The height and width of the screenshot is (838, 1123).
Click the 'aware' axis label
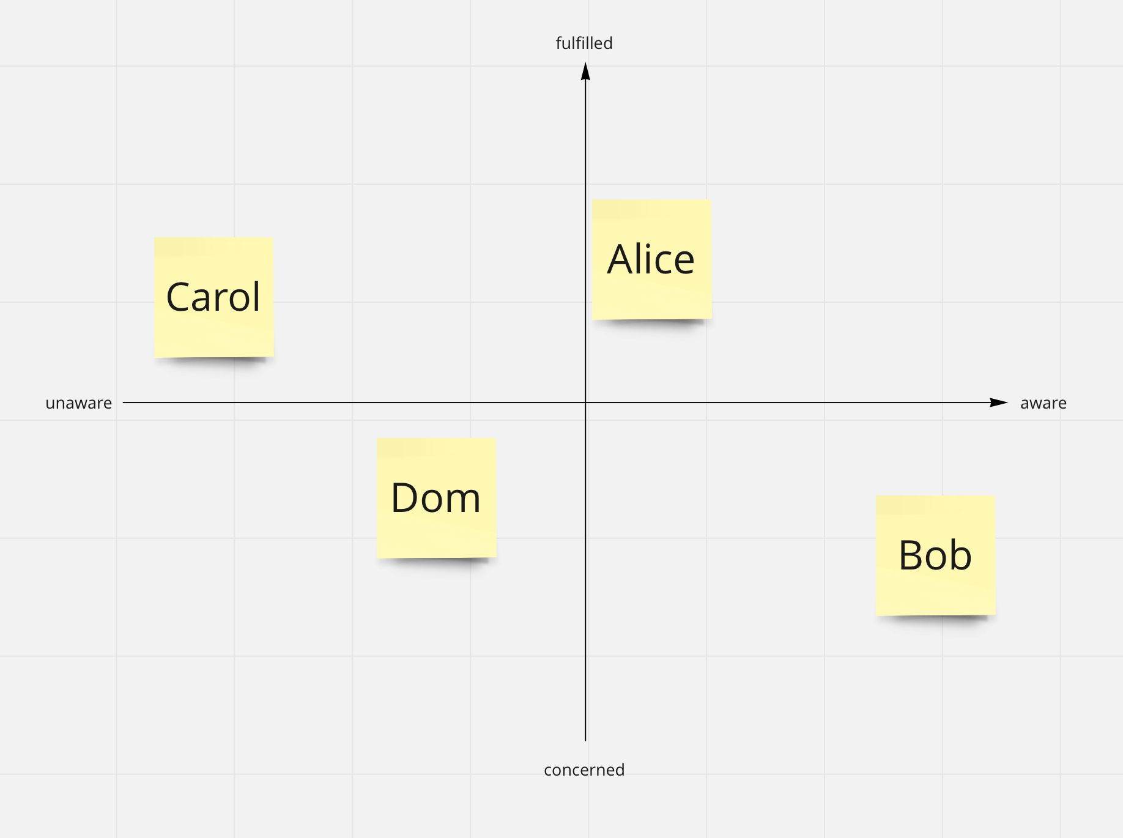(1043, 403)
